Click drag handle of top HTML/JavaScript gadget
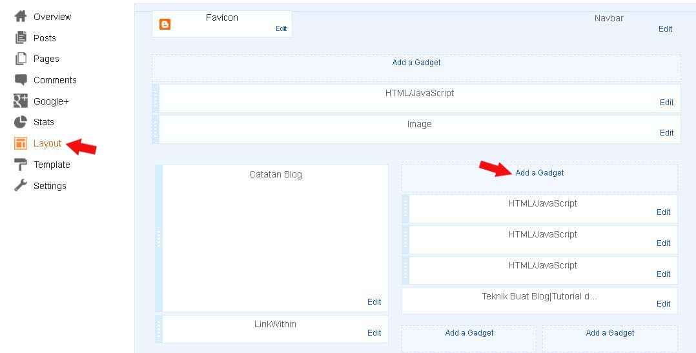This screenshot has width=696, height=353. (156, 98)
